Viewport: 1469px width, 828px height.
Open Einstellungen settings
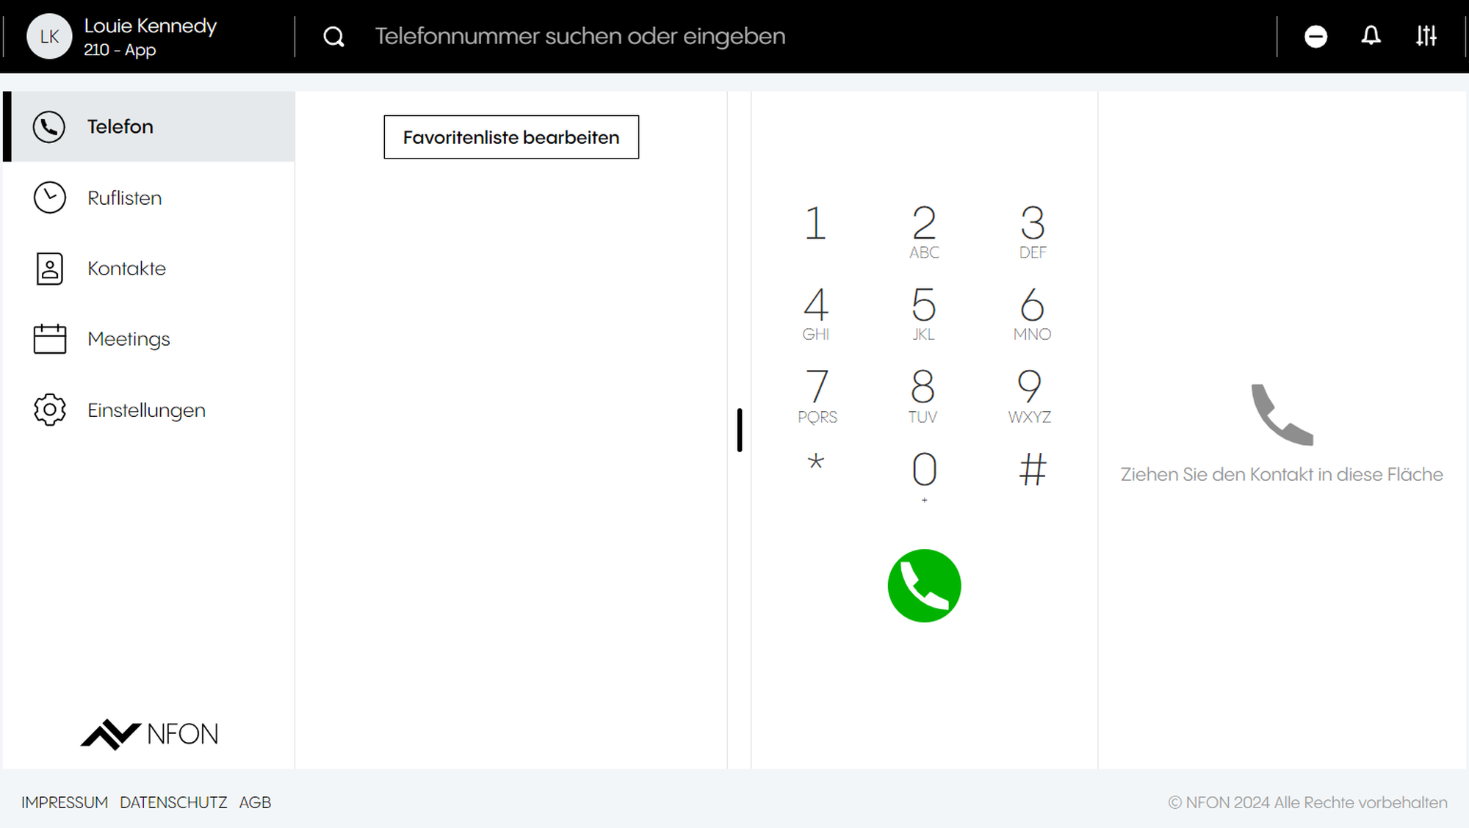click(x=149, y=410)
